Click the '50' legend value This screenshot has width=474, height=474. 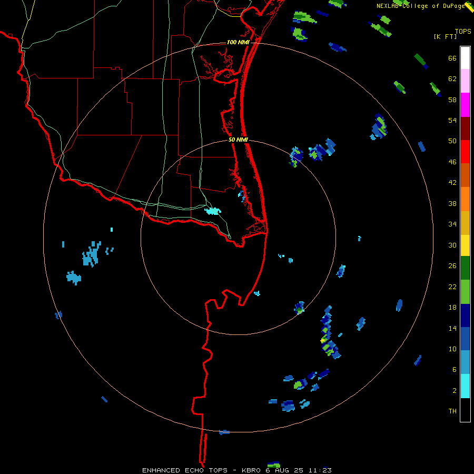(452, 141)
